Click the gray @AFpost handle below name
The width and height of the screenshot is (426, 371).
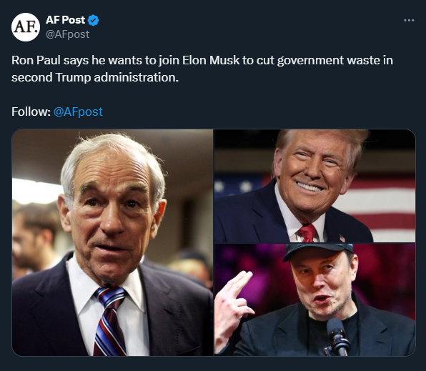(67, 34)
